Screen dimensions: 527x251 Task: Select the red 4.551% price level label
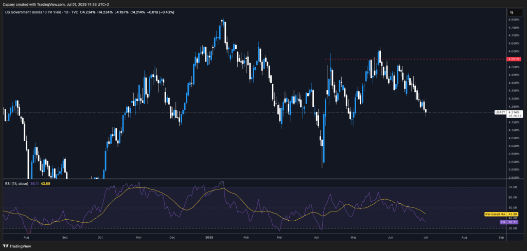(x=513, y=59)
